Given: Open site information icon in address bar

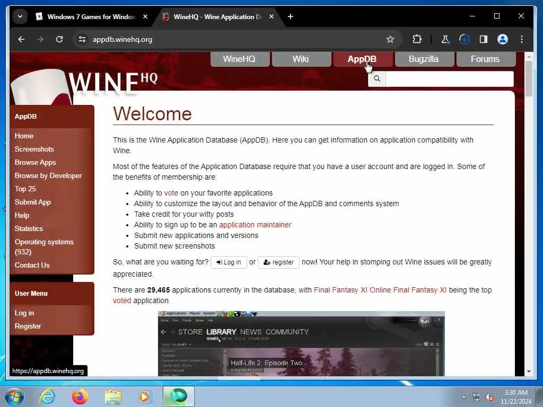Looking at the screenshot, I should coord(82,39).
